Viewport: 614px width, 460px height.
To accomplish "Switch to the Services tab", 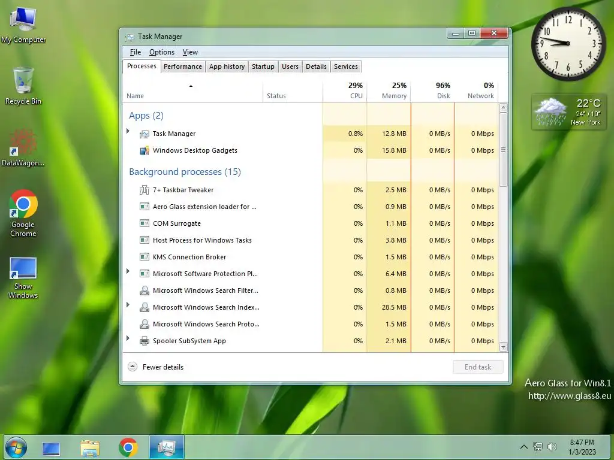I will click(x=346, y=66).
